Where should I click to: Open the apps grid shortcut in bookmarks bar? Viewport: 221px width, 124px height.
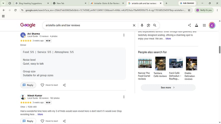(x=3, y=16)
